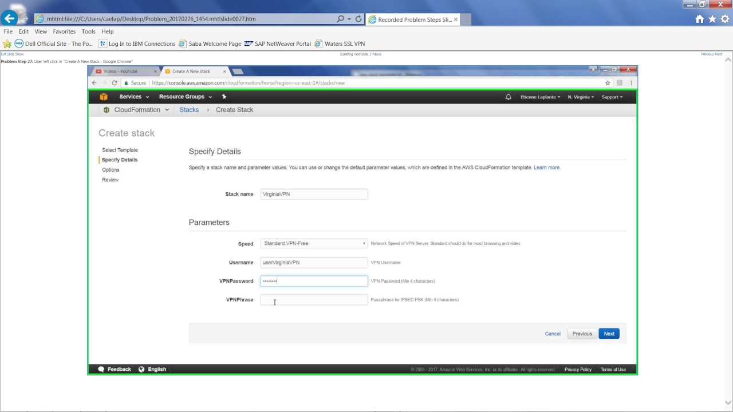
Task: Click the Username input field
Action: click(314, 262)
